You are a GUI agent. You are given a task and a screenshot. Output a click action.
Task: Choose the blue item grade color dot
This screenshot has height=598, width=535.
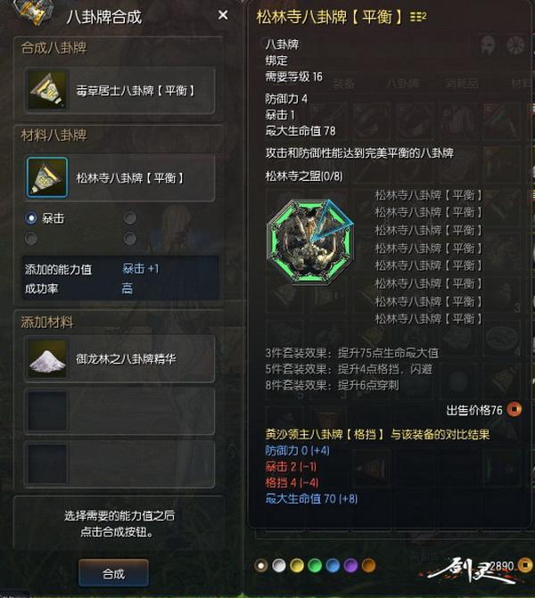click(333, 566)
